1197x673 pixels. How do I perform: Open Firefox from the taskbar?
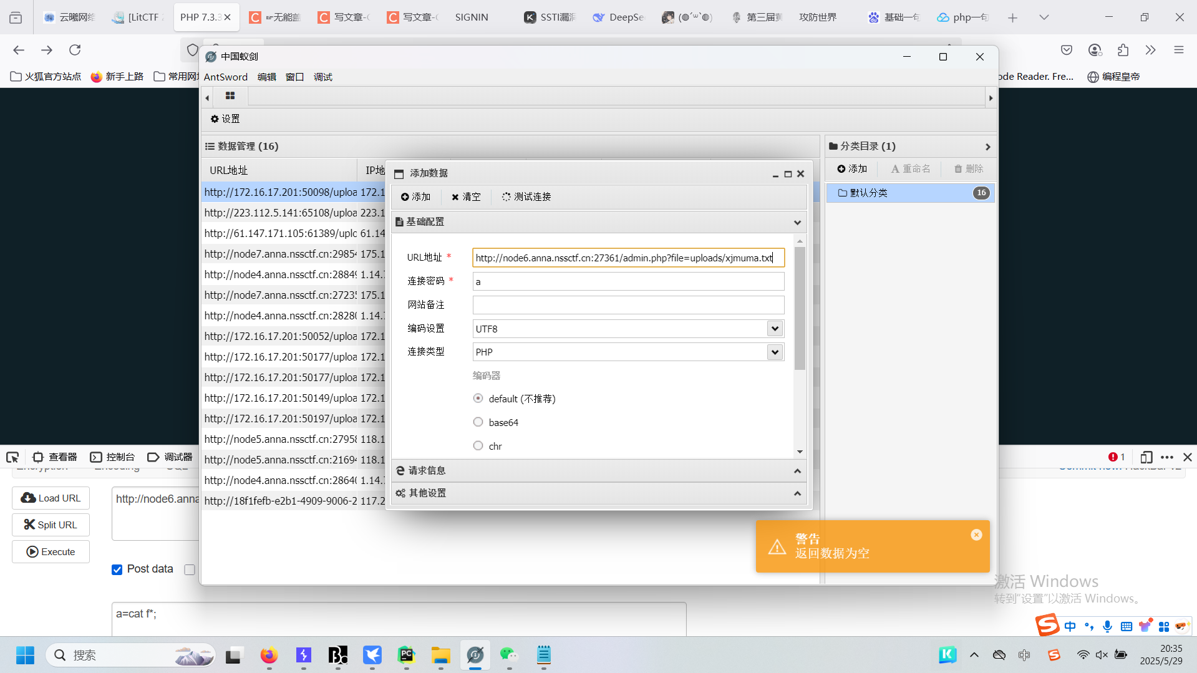tap(269, 655)
